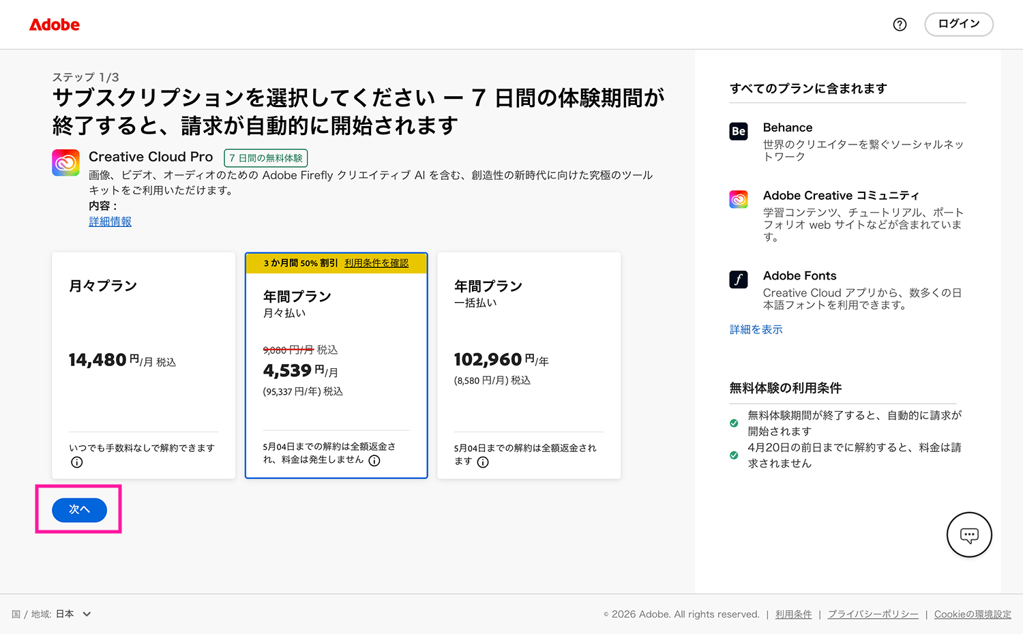Click the Adobe Creative コミュニティ icon
Image resolution: width=1023 pixels, height=634 pixels.
tap(739, 199)
